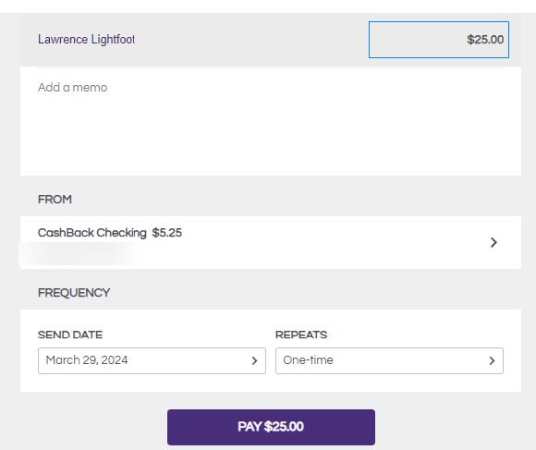Viewport: 536px width, 450px height.
Task: Submit payment with the PAY $25.00 button
Action: (271, 427)
